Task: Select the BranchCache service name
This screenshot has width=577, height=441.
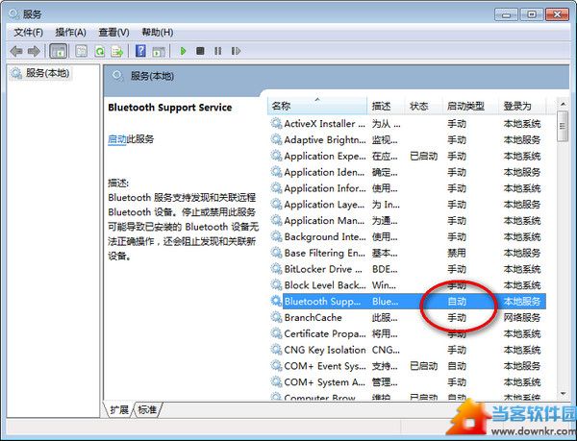Action: (x=314, y=317)
